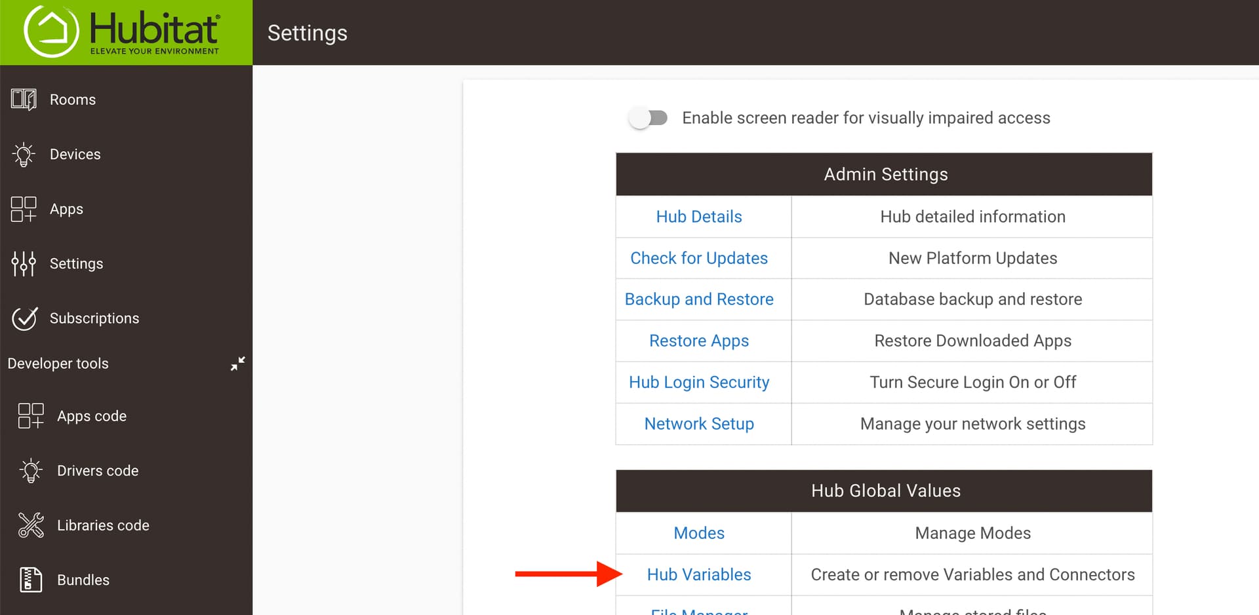Open Backup and Restore link
This screenshot has height=615, width=1259.
tap(699, 299)
